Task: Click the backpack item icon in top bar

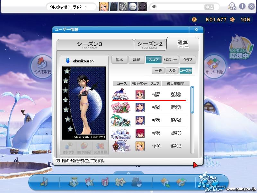Action: 113,7
